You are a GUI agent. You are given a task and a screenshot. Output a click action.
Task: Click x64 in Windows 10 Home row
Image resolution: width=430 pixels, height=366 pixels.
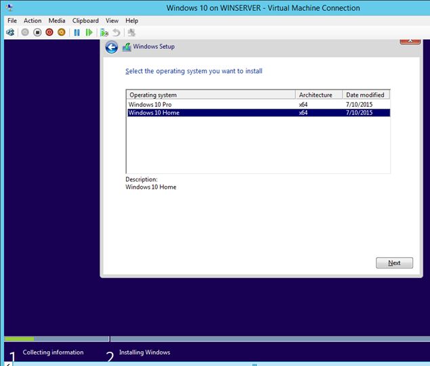pos(303,112)
